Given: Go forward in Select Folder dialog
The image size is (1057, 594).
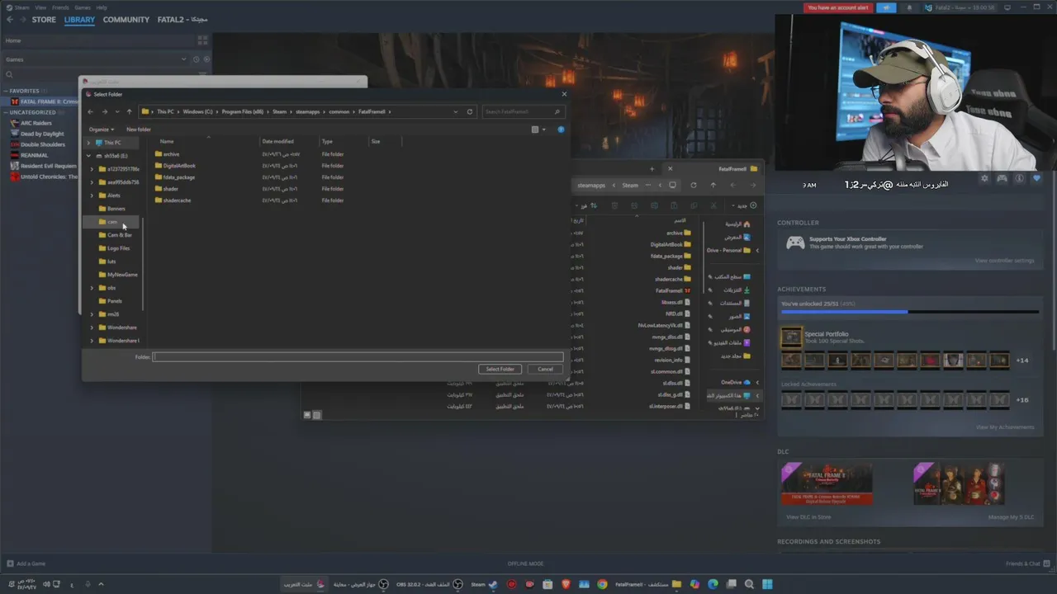Looking at the screenshot, I should [104, 111].
